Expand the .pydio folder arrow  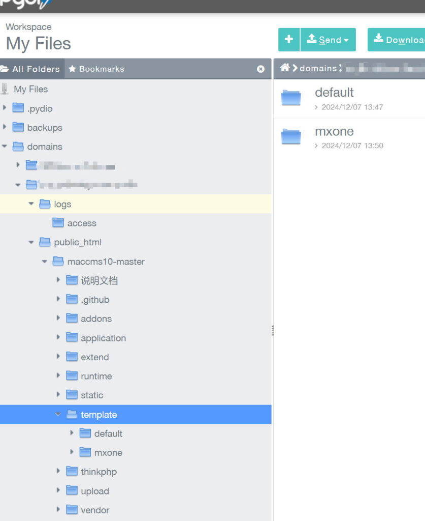[5, 108]
